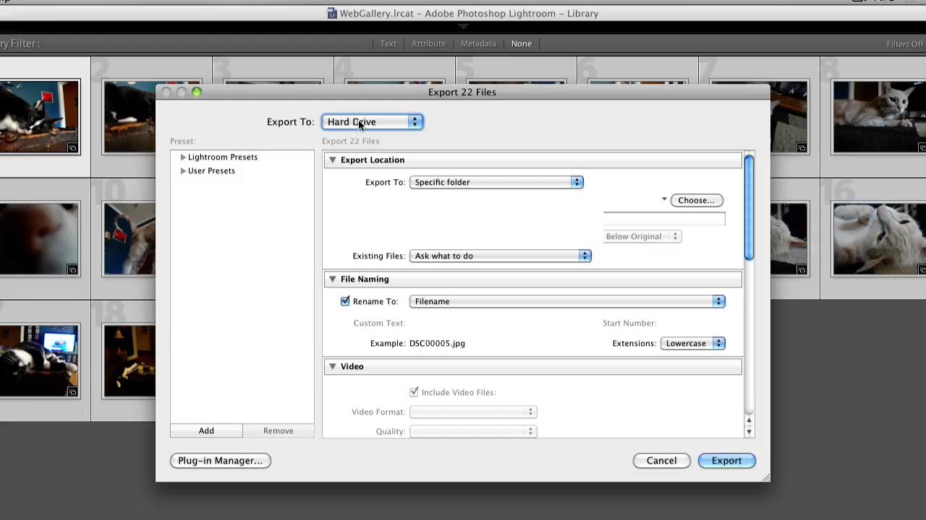This screenshot has width=926, height=520.
Task: Click the Export button
Action: (726, 461)
